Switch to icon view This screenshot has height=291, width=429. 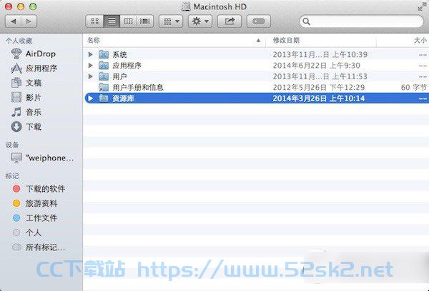click(94, 21)
